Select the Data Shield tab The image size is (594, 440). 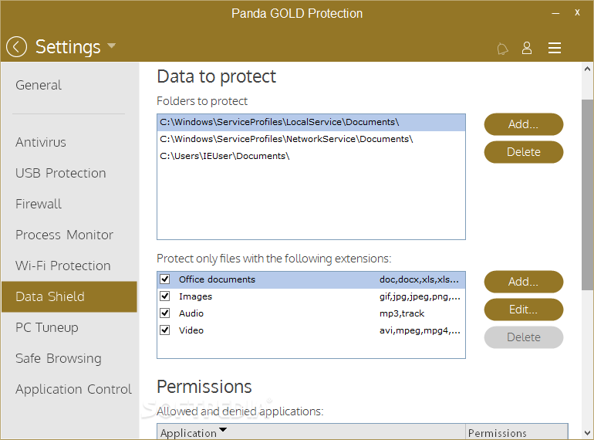(69, 296)
